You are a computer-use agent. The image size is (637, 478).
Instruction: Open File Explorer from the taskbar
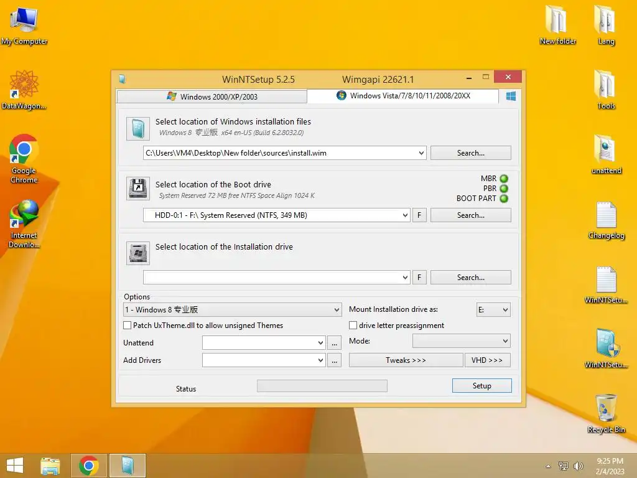pyautogui.click(x=50, y=466)
